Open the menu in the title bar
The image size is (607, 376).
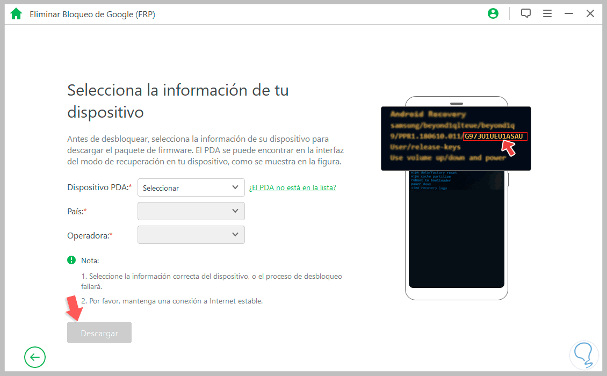(x=547, y=13)
